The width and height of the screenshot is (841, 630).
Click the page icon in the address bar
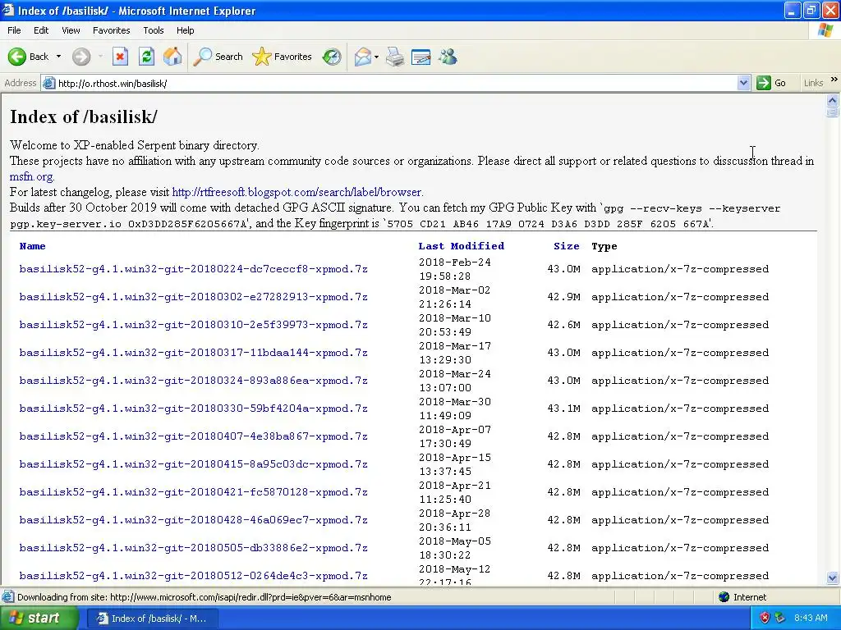click(x=48, y=83)
